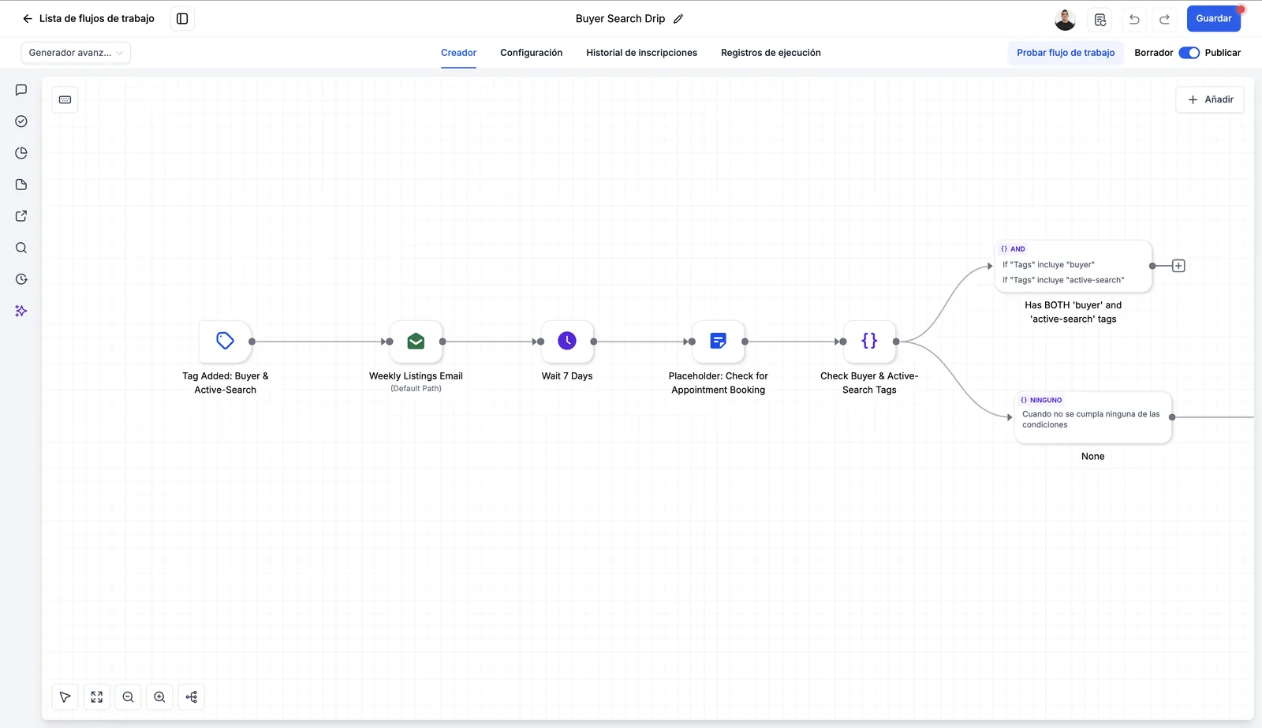Open the checkmark circle sidebar icon
This screenshot has width=1262, height=728.
(21, 121)
